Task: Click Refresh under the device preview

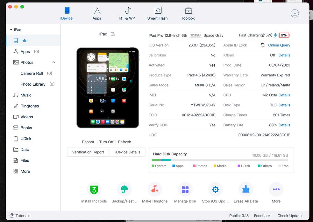Action: [124, 142]
